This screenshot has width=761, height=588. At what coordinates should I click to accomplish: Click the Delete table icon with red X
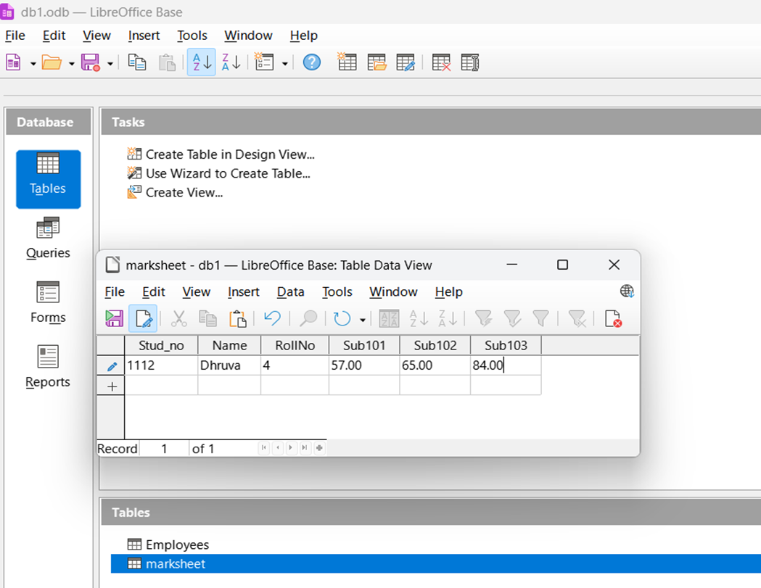[x=441, y=62]
